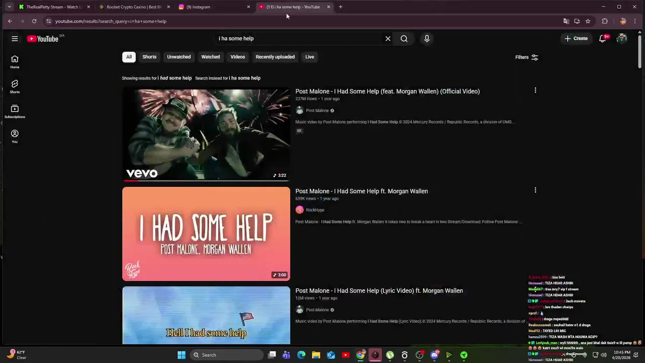Go to YouTube home via the logo

pyautogui.click(x=43, y=38)
